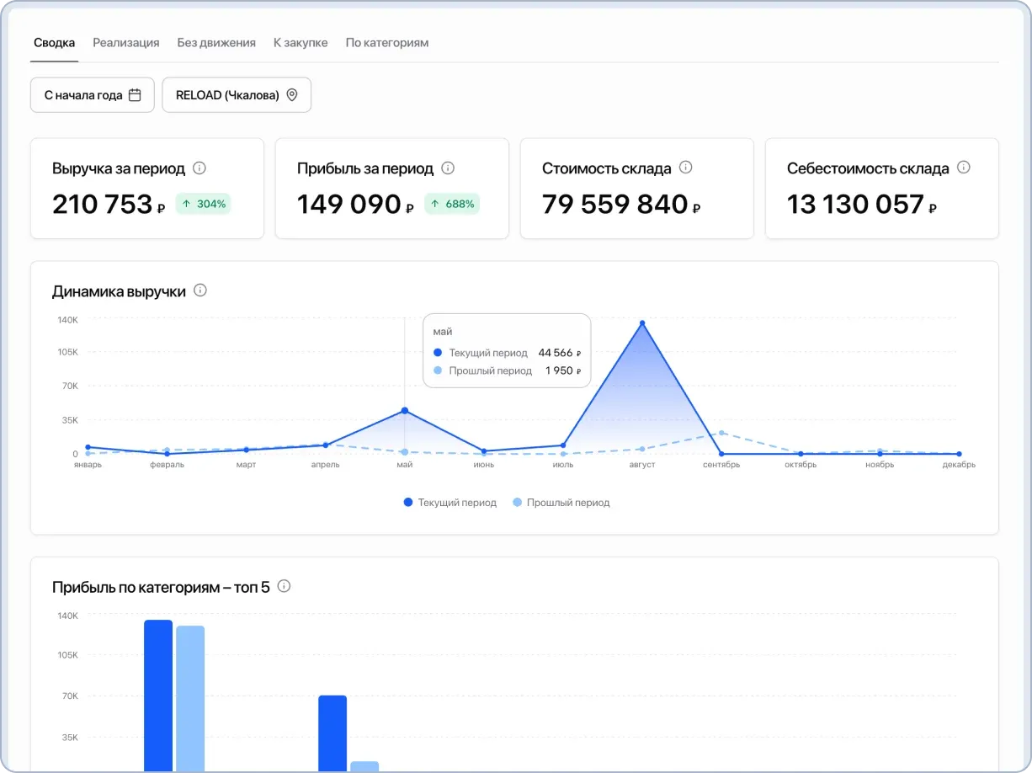This screenshot has height=773, width=1032.
Task: Open the calendar icon beside "С начала года"
Action: coord(135,94)
